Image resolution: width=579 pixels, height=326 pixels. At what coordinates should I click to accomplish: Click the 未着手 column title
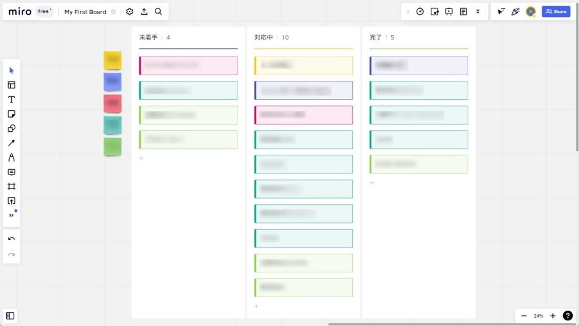[149, 37]
